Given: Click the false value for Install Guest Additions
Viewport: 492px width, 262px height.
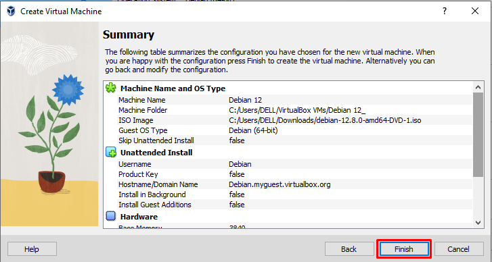Looking at the screenshot, I should 237,205.
